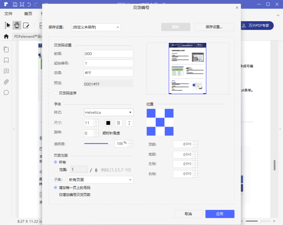This screenshot has width=283, height=225.
Task: Open the page thumbnails panel
Action: click(6, 50)
